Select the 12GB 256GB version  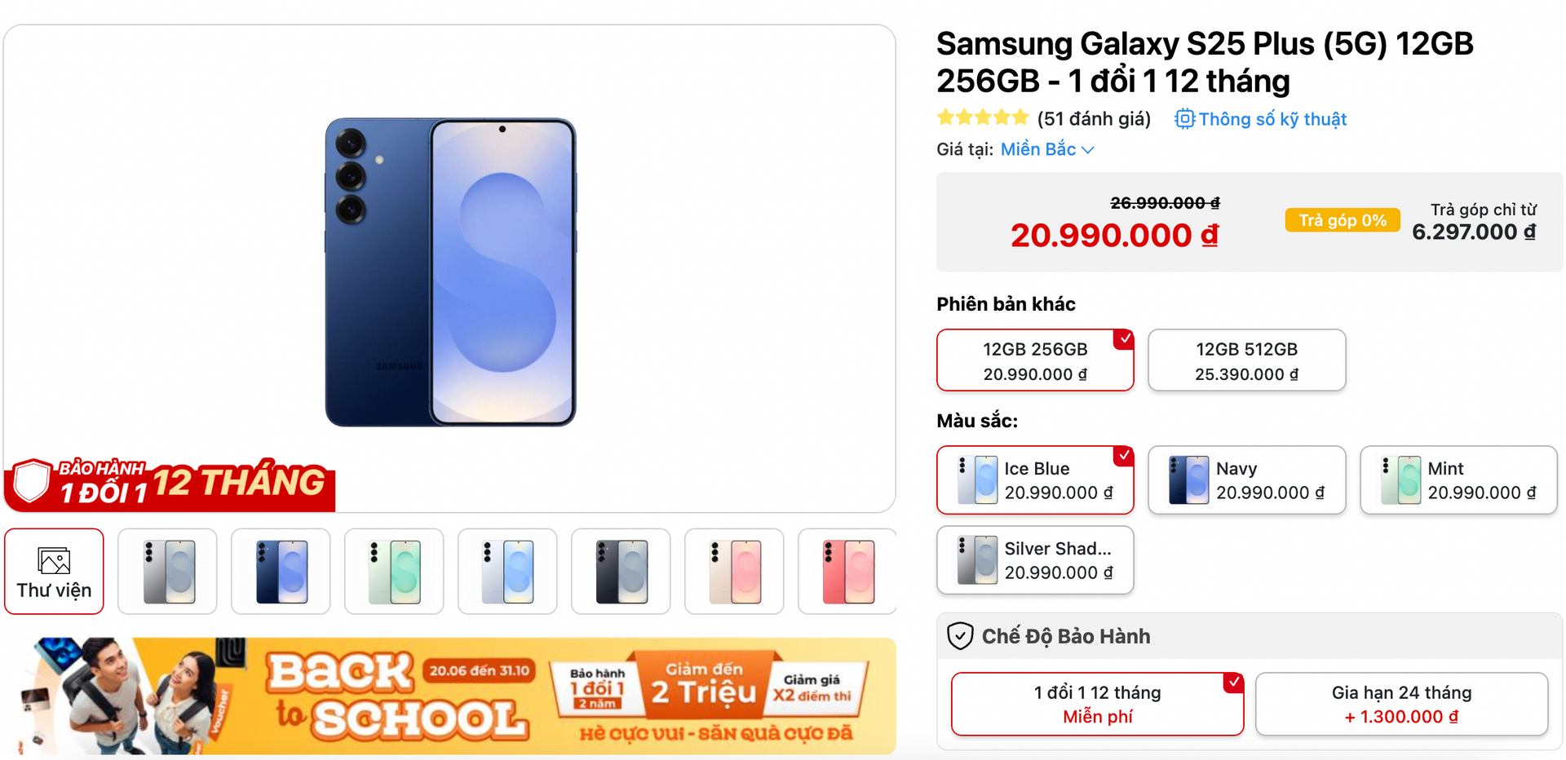coord(1035,360)
